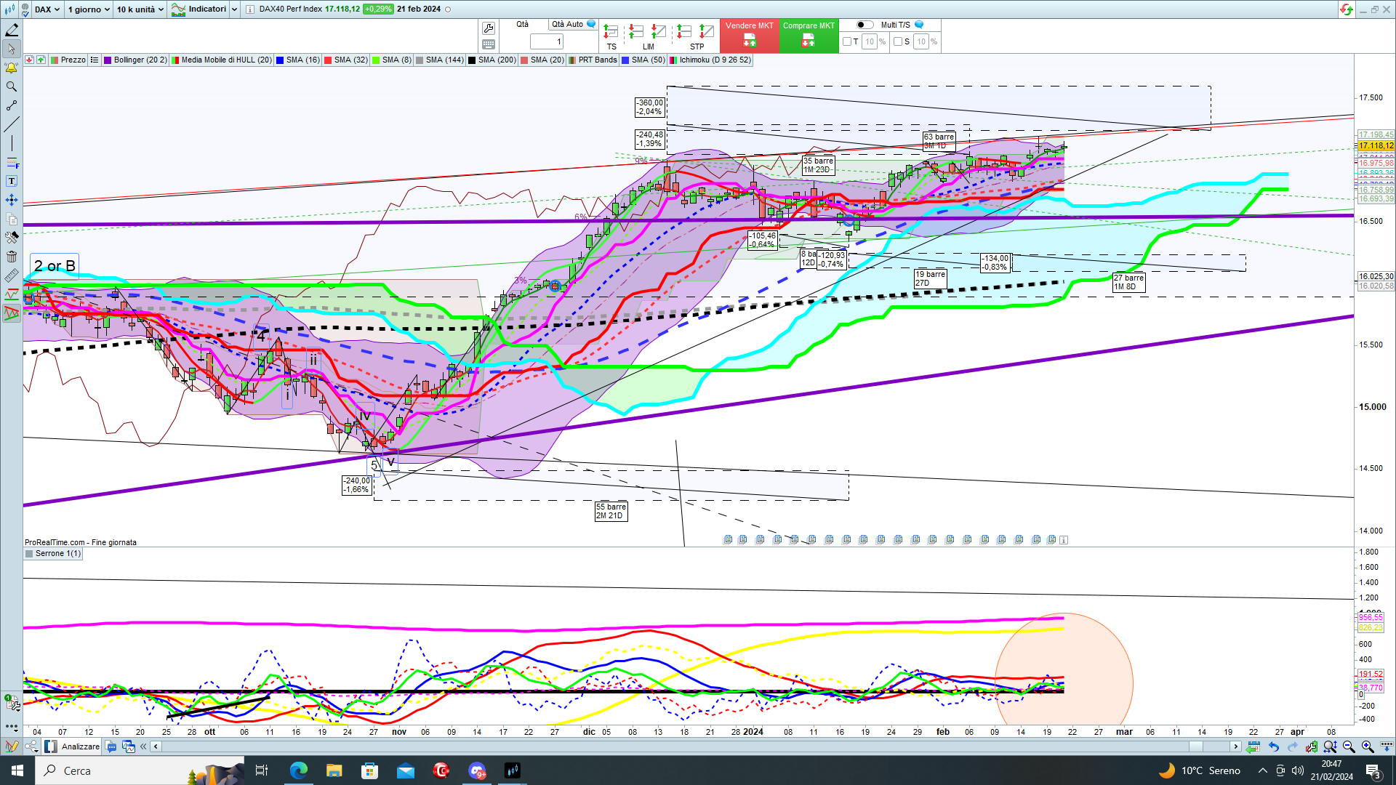
Task: Click the SMA (32) red color swatch
Action: (328, 60)
